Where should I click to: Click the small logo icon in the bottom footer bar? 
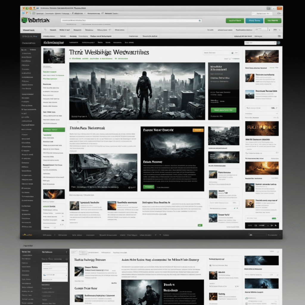pos(24,235)
